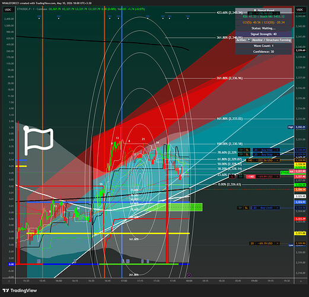Click the Low price label on axis

[x=291, y=245]
